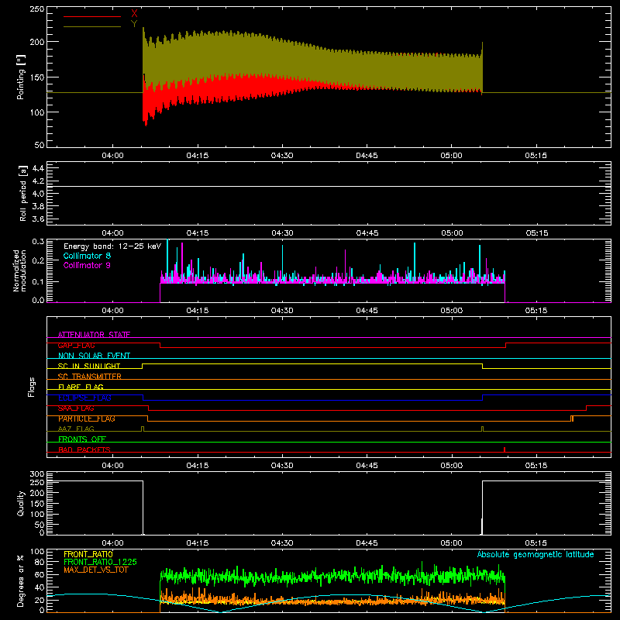Click the 4.0 tick on Roll period axis
This screenshot has height=620, width=620.
[x=38, y=194]
